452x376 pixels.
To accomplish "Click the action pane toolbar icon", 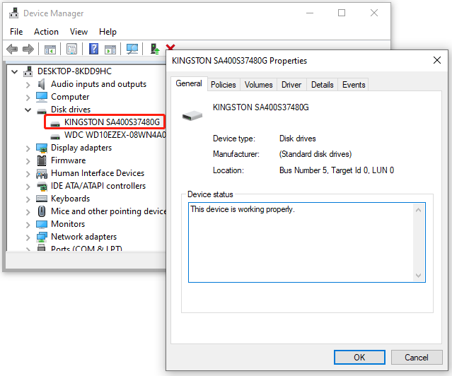I will (110, 49).
